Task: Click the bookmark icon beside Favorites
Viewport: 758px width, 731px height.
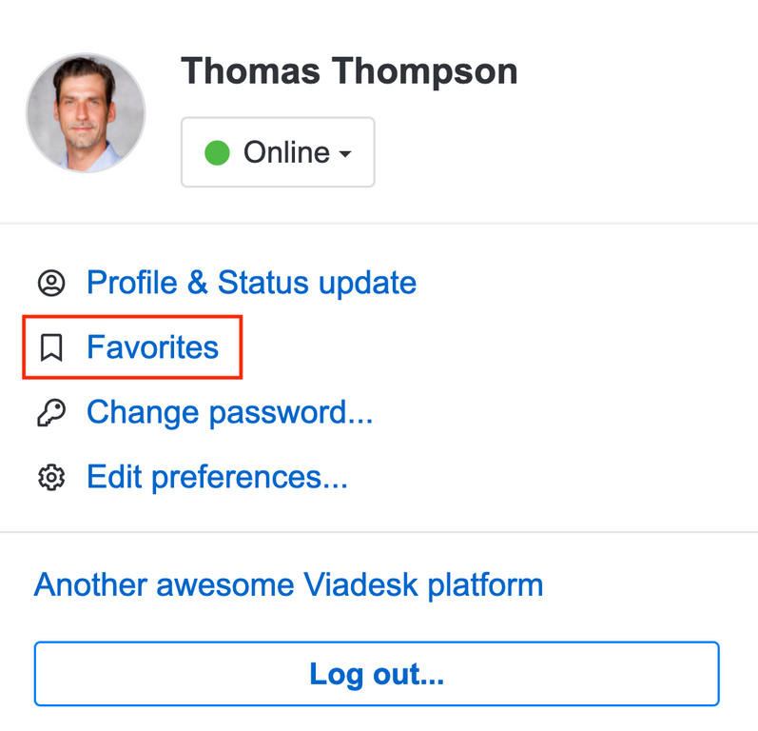Action: 51,347
